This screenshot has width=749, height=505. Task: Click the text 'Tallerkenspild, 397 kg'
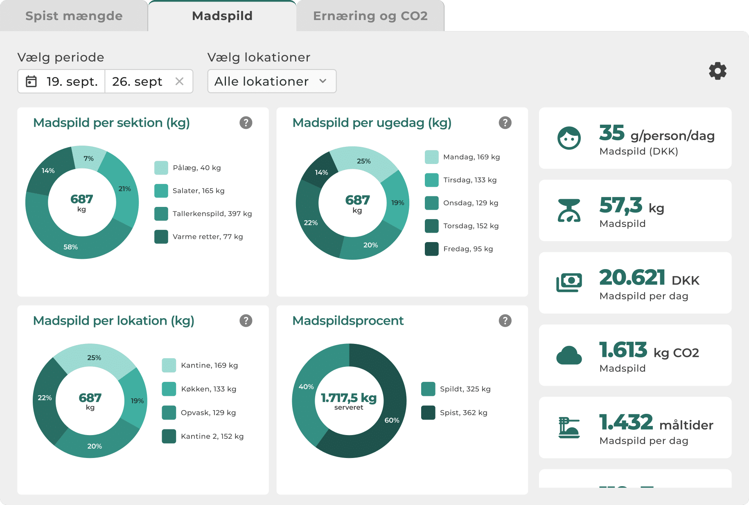click(212, 213)
